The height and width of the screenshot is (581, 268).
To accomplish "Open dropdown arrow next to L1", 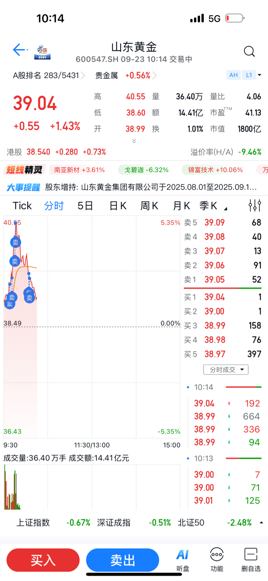I will (259, 75).
